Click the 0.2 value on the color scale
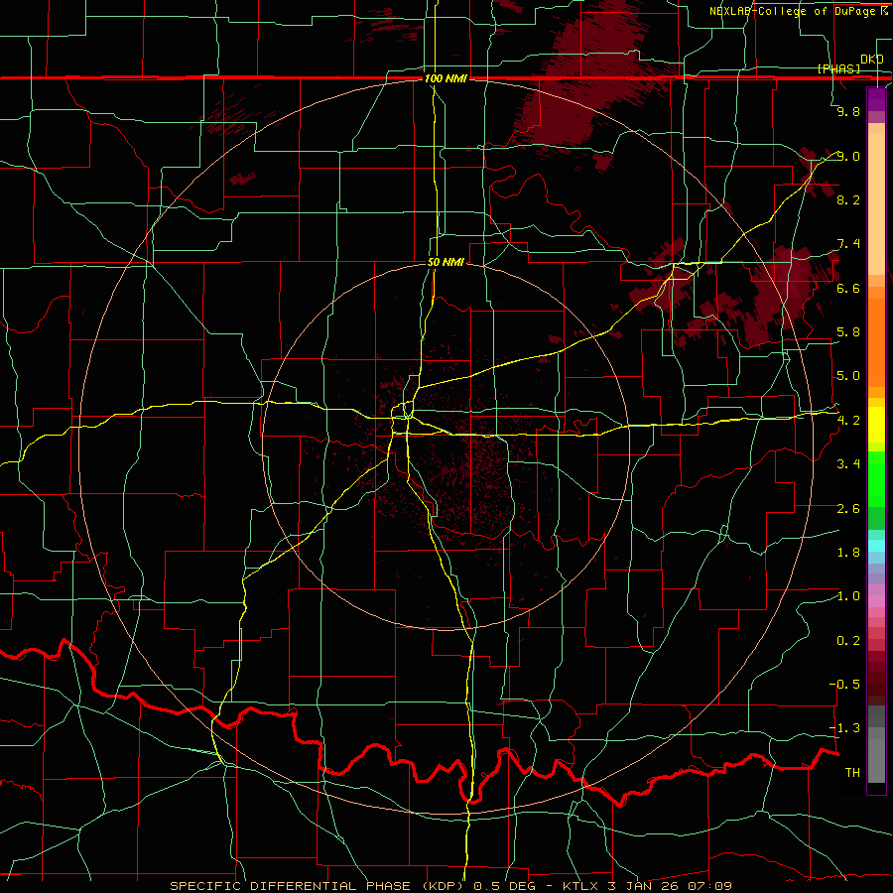Image resolution: width=893 pixels, height=893 pixels. coord(848,641)
